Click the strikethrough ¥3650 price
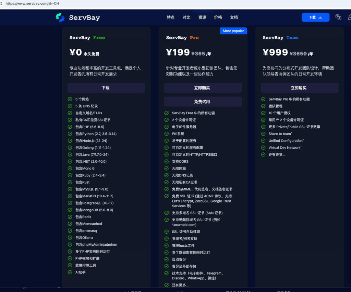This screenshot has width=351, height=292. coord(298,54)
